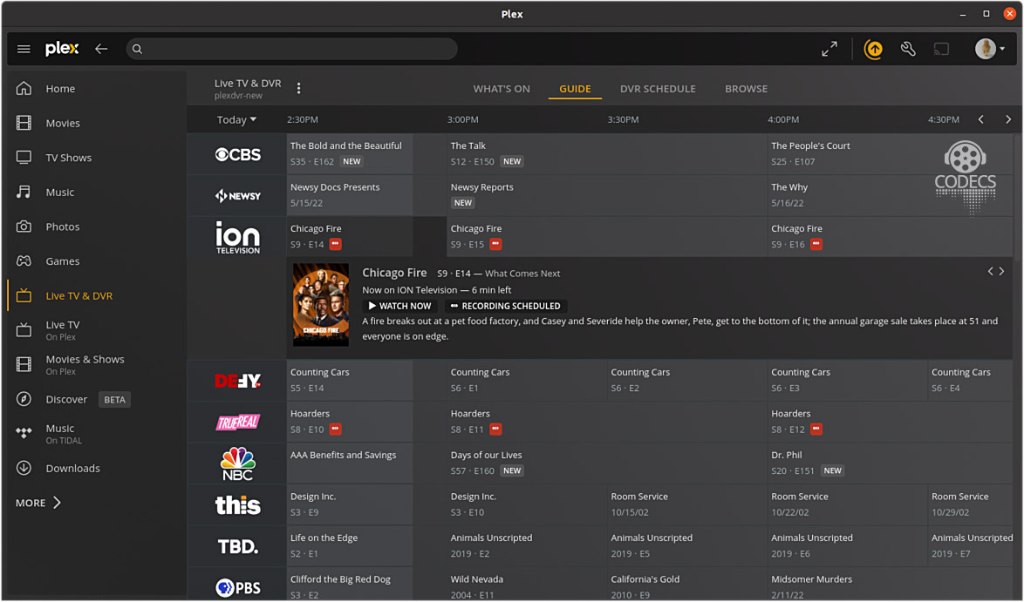Open the orange activity status icon
This screenshot has width=1024, height=602.
pos(873,50)
